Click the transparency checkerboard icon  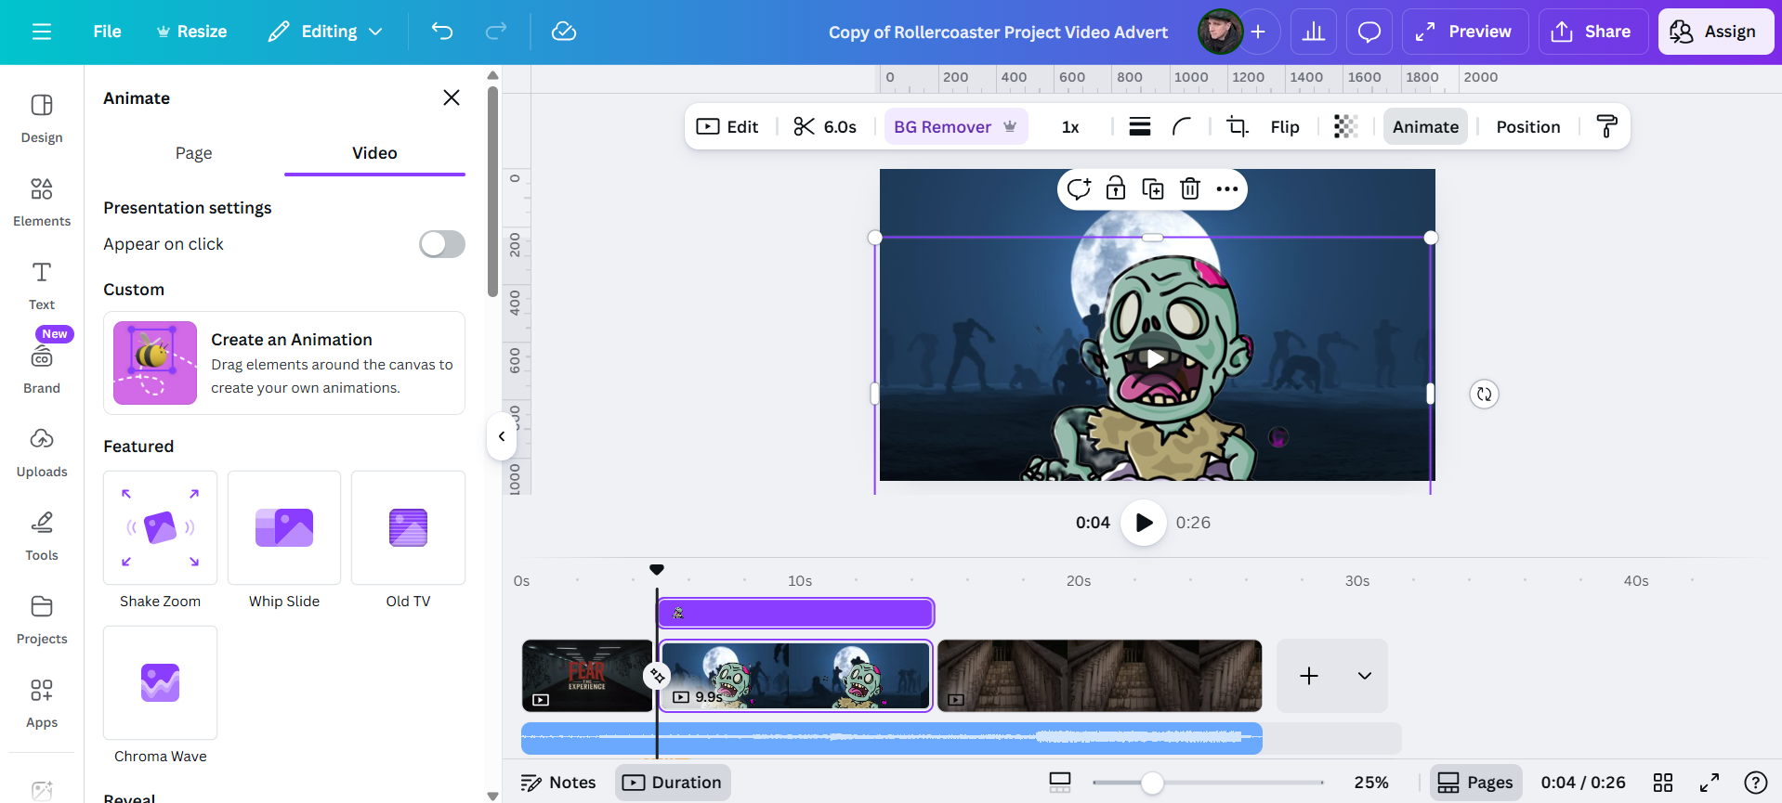pyautogui.click(x=1345, y=127)
